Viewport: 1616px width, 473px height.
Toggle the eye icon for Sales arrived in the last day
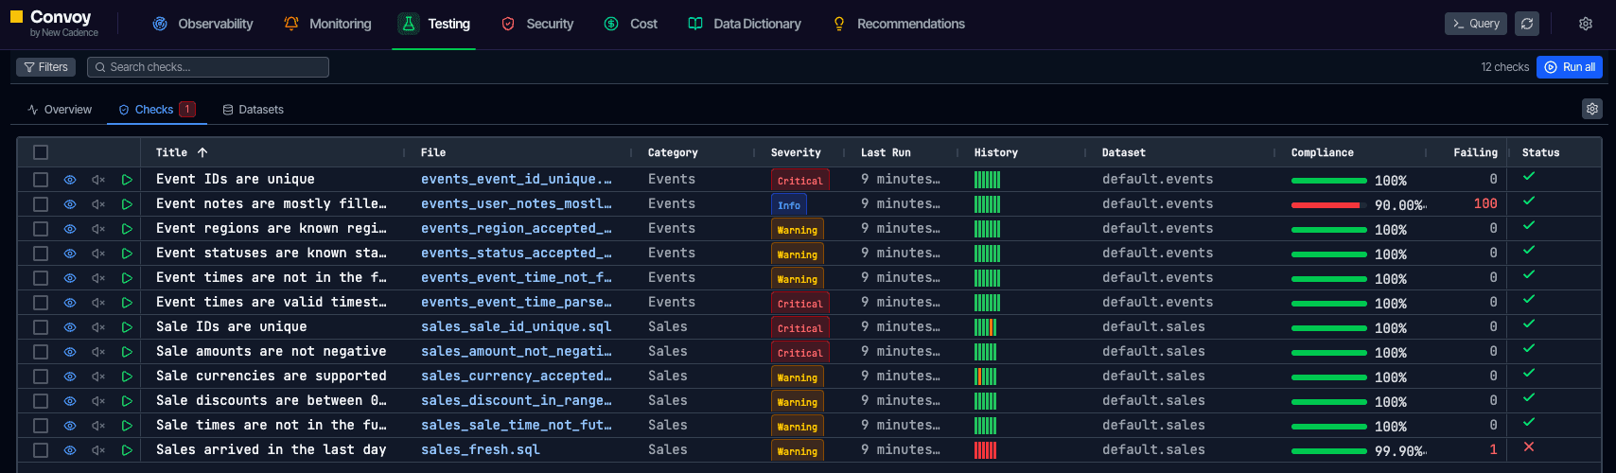pyautogui.click(x=70, y=450)
